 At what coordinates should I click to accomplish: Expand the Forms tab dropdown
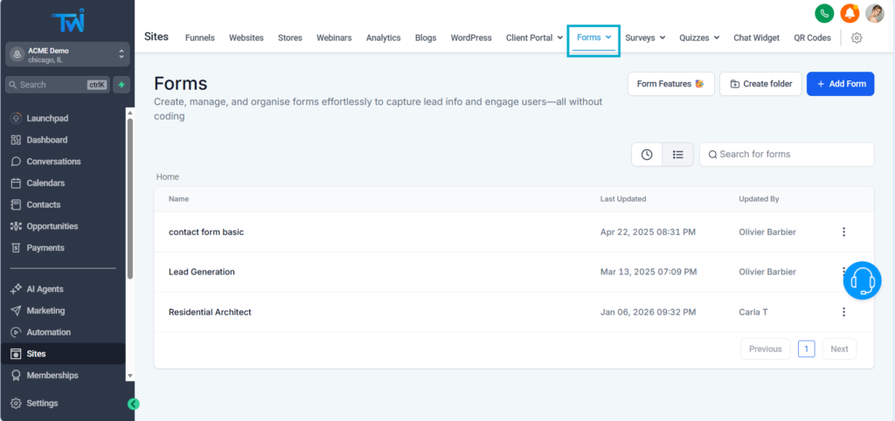594,38
